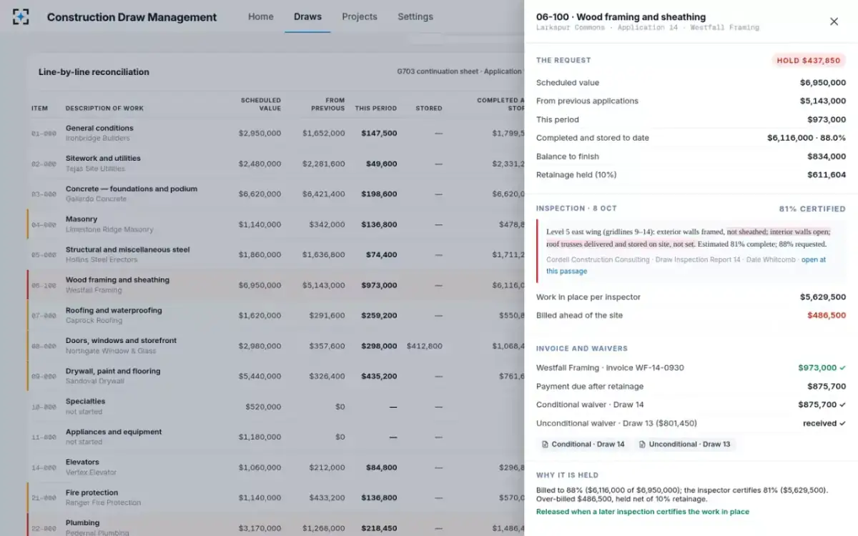Click item code 06-100 in table
The image size is (858, 536).
click(x=44, y=285)
